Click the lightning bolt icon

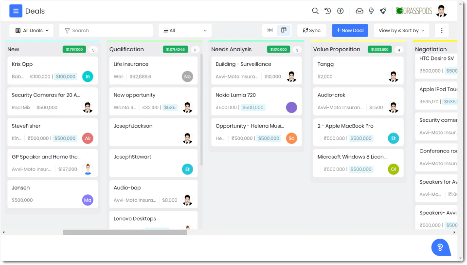tap(371, 11)
